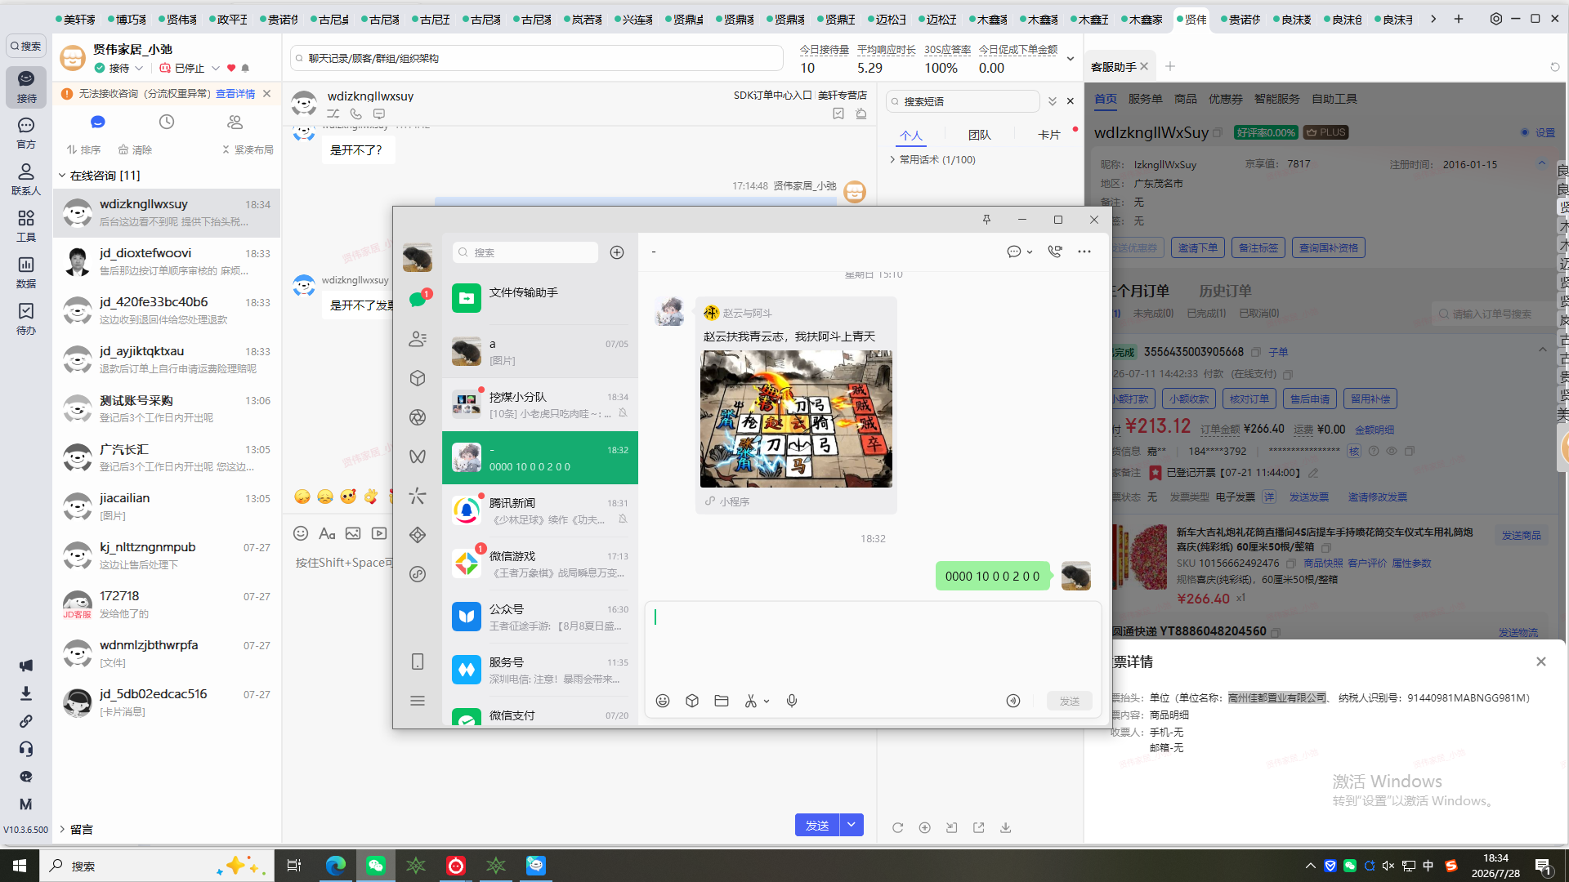Viewport: 1569px width, 882px height.
Task: Click megaphone announcement icon in left sidebar
Action: tap(26, 666)
